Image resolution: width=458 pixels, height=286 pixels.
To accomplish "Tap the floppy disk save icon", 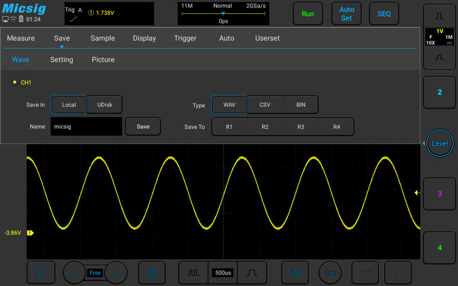I will (152, 273).
